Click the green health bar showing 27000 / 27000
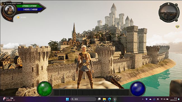The image size is (182, 102). 29,6
